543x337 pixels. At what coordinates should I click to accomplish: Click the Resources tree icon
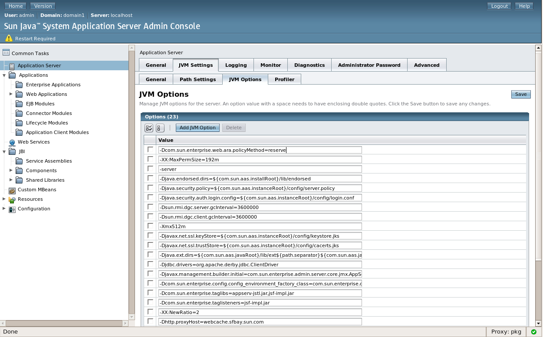coord(12,200)
